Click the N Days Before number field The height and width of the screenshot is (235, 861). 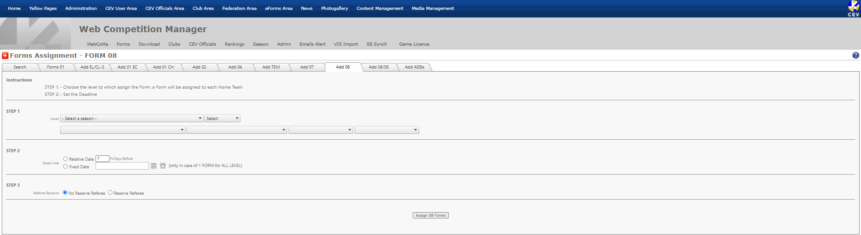coord(102,158)
